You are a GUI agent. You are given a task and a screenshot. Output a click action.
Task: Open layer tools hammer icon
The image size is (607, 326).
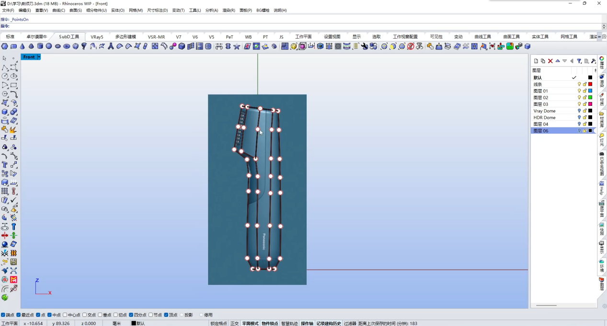point(594,61)
